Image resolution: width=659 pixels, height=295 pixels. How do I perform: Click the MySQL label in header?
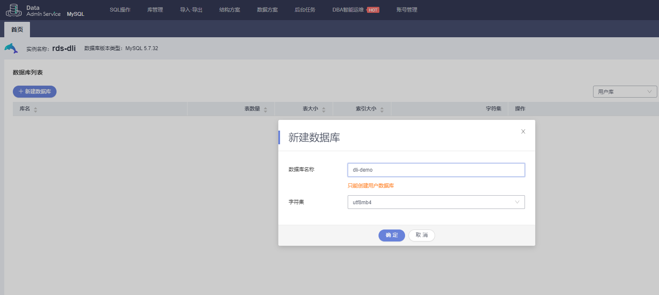(x=75, y=14)
